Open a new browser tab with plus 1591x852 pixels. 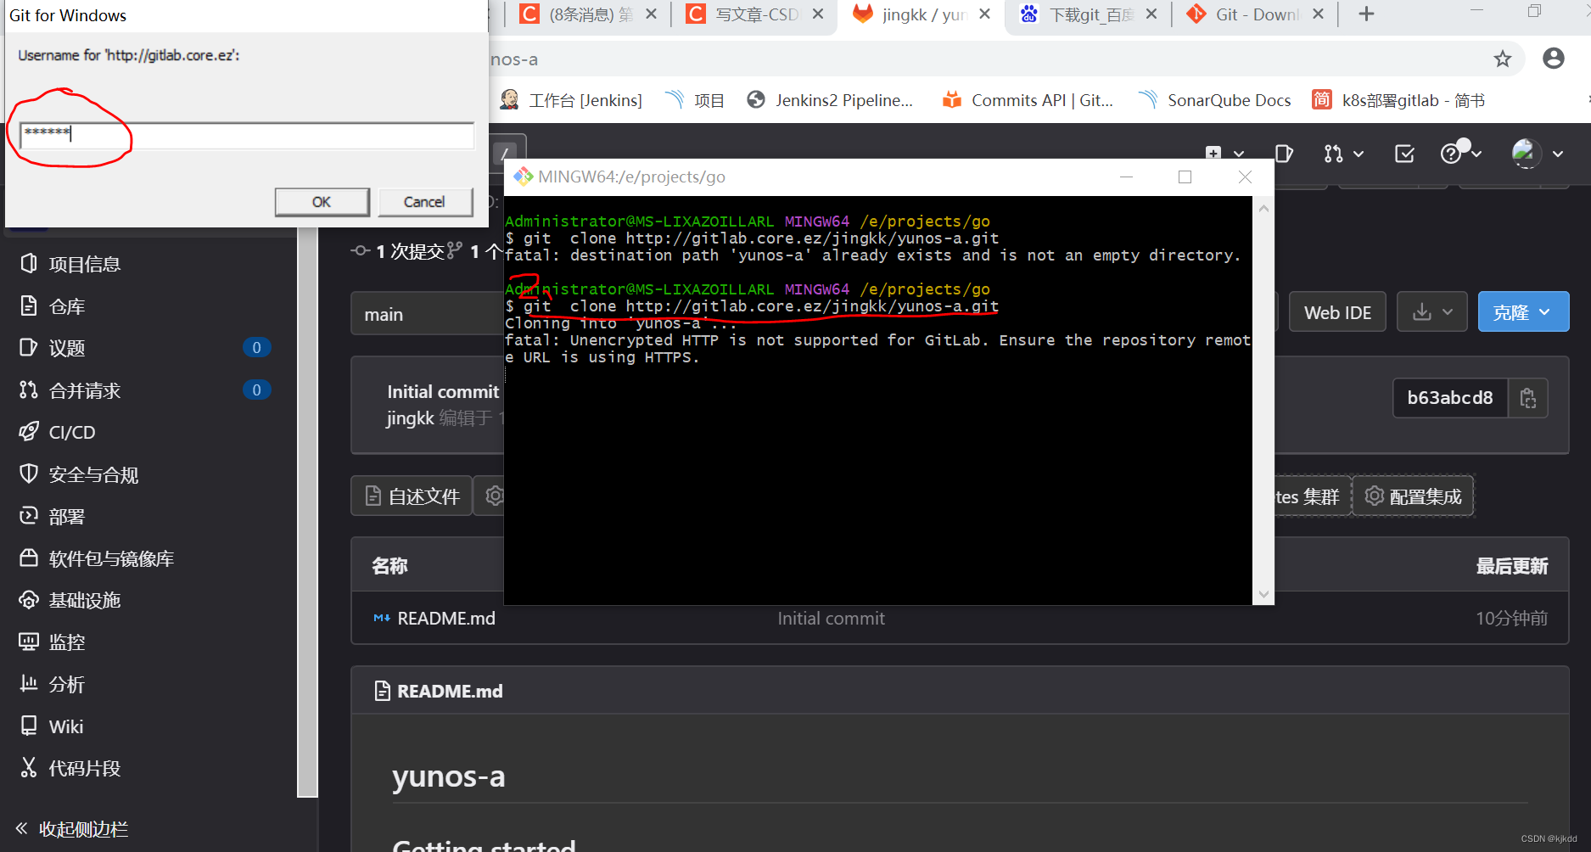pyautogui.click(x=1366, y=14)
